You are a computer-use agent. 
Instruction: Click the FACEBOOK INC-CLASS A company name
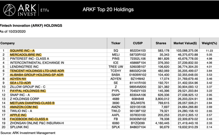point(29,119)
